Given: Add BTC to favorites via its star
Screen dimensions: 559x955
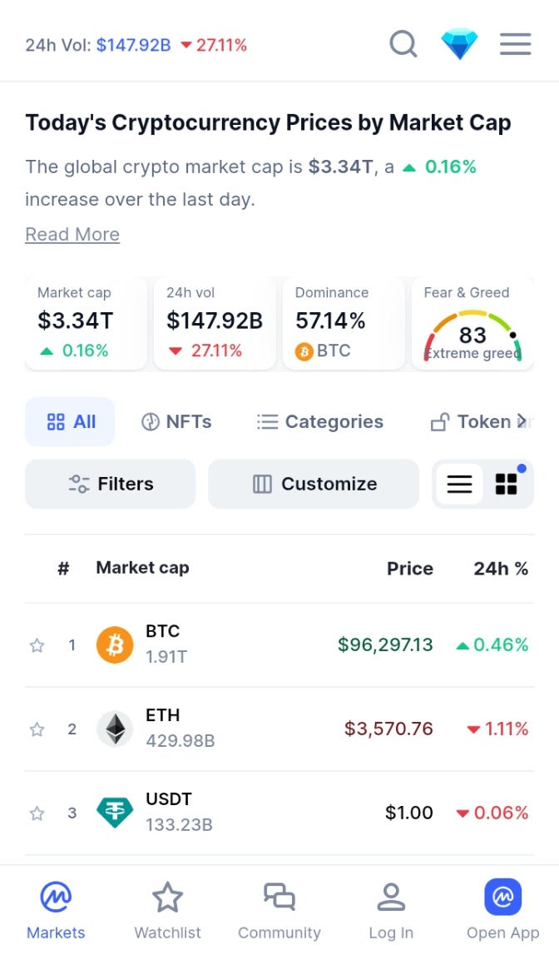Looking at the screenshot, I should tap(37, 644).
